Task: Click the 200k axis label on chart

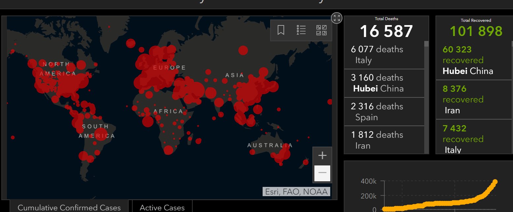Action: pos(369,196)
